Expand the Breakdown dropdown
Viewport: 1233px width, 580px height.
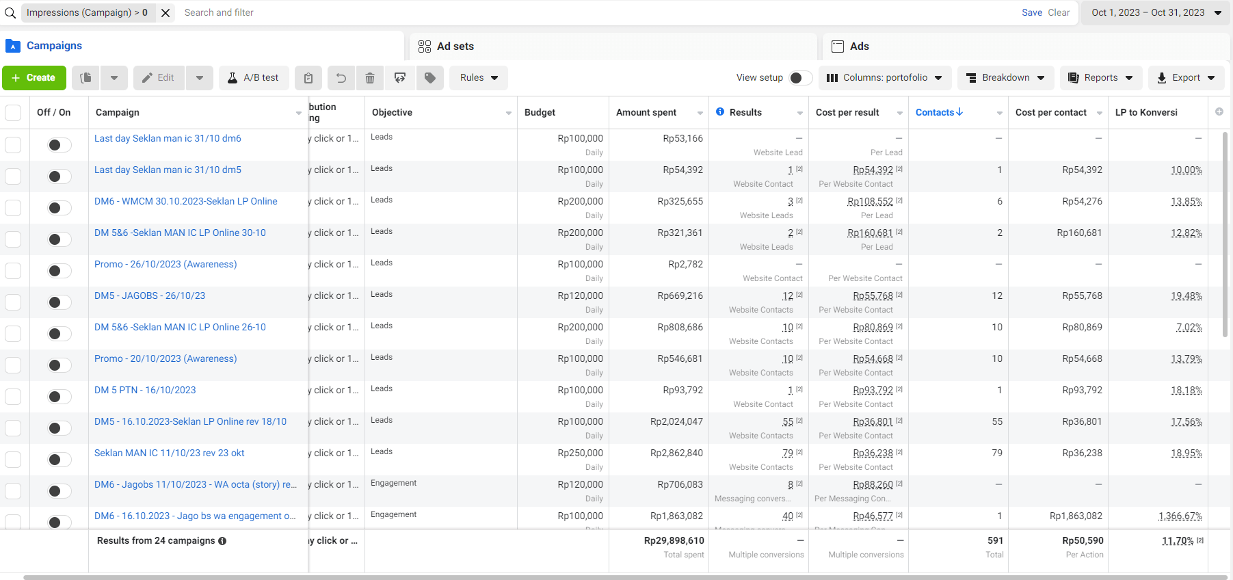(x=1005, y=78)
